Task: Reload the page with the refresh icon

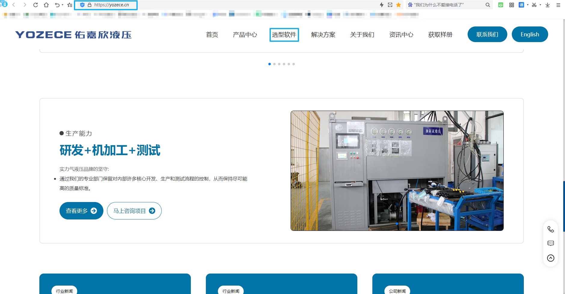Action: 35,5
